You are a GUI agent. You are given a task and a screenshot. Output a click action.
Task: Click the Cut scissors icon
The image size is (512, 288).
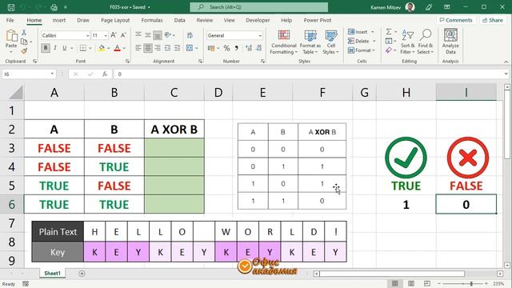pos(24,32)
